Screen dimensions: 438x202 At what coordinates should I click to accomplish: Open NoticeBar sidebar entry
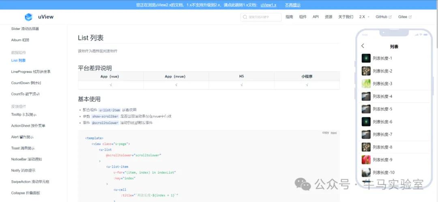pos(26,160)
